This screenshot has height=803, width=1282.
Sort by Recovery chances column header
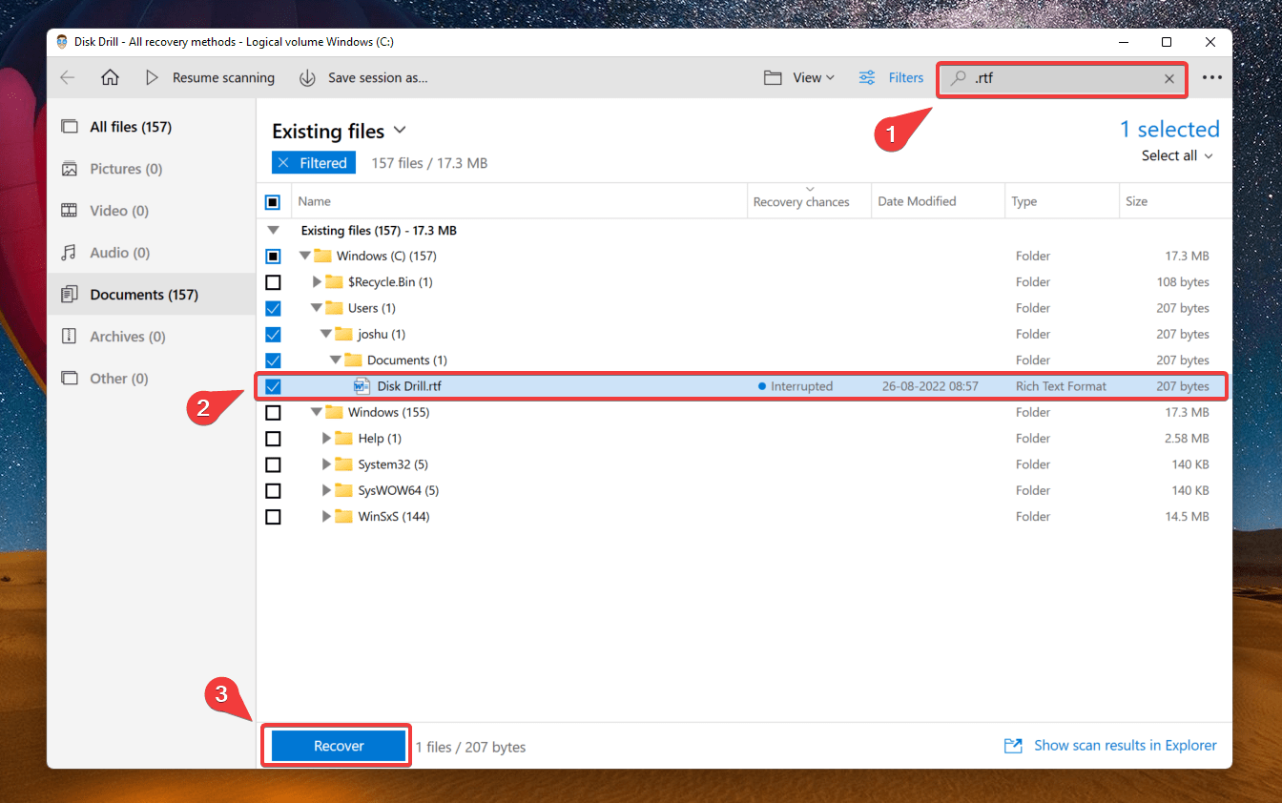[x=801, y=201]
